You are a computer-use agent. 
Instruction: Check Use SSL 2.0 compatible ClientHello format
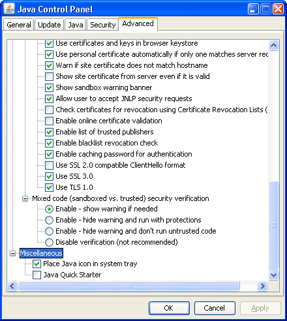pyautogui.click(x=49, y=165)
